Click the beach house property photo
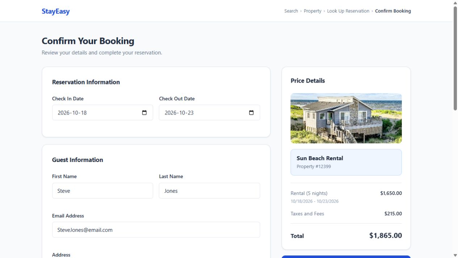The height and width of the screenshot is (258, 458). click(346, 118)
